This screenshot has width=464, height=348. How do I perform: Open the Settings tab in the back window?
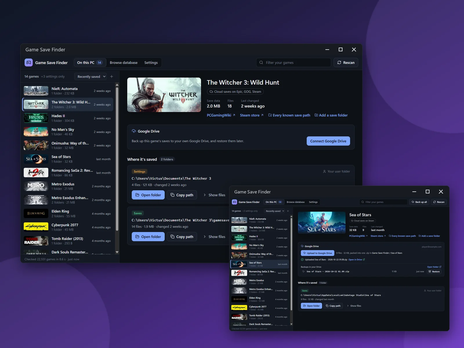(x=151, y=63)
